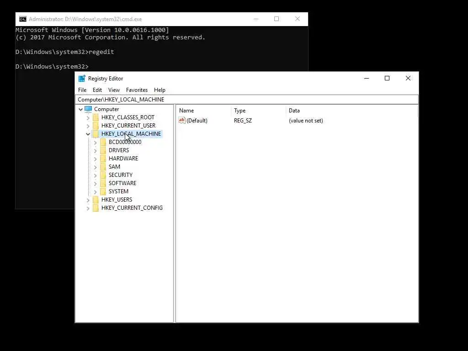Click the HKEY_USERS folder icon
Screen dimensions: 468x351
(x=96, y=199)
